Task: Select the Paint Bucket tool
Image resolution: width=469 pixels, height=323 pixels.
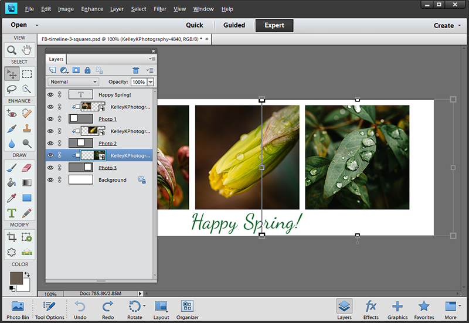Action: (12, 183)
